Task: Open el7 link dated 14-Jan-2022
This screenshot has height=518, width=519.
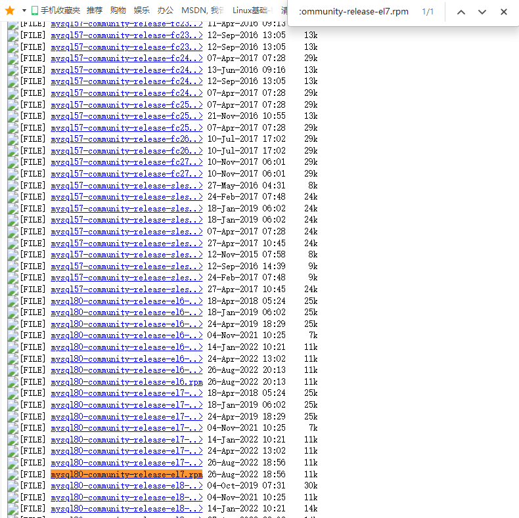Action: (x=126, y=440)
